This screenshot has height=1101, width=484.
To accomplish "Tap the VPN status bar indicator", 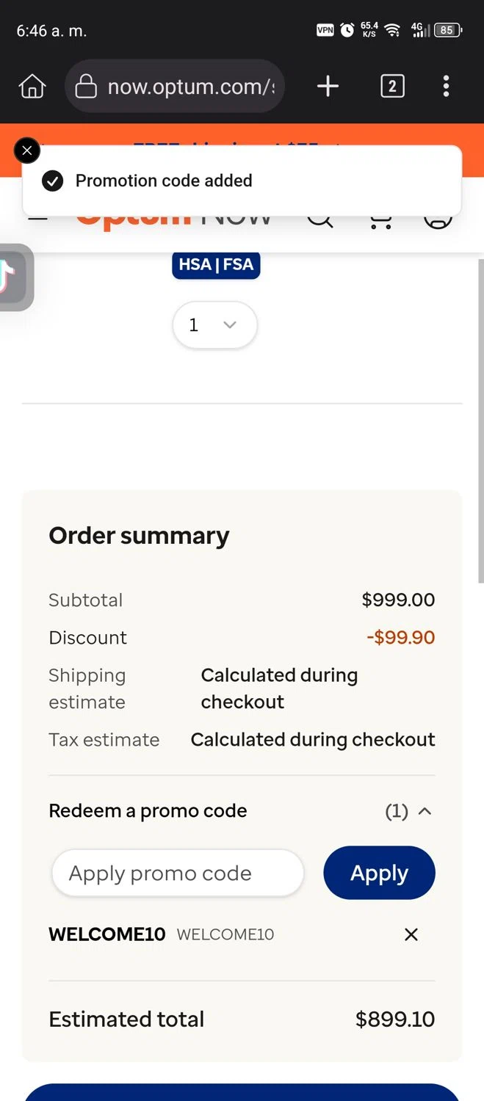I will pyautogui.click(x=325, y=30).
